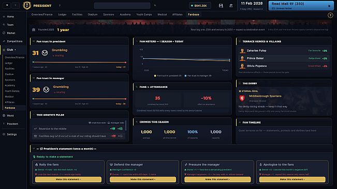
Task: Click the icon right of the save disk
Action: (x=231, y=6)
